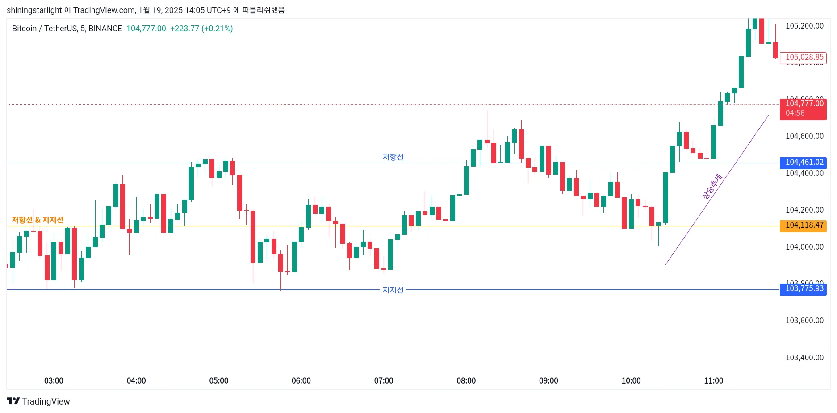
Task: Click the 11:00 time axis label
Action: [713, 380]
